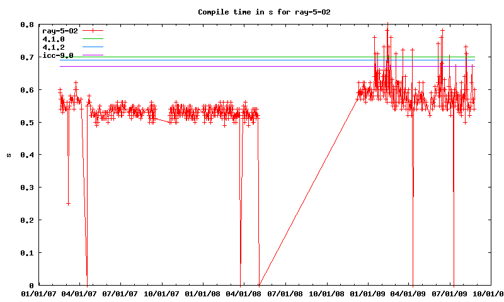
Task: Click the 4.1.0 legend entry
Action: click(54, 39)
